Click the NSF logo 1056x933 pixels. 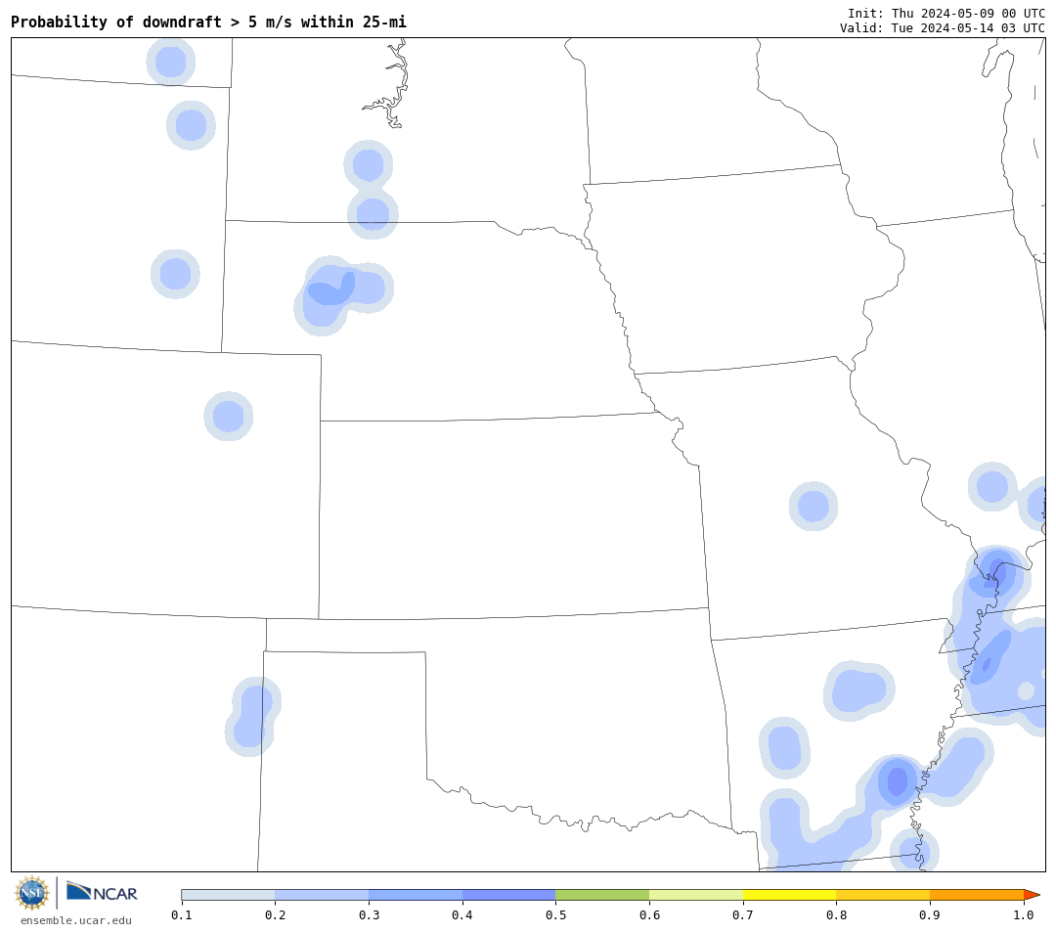point(31,893)
